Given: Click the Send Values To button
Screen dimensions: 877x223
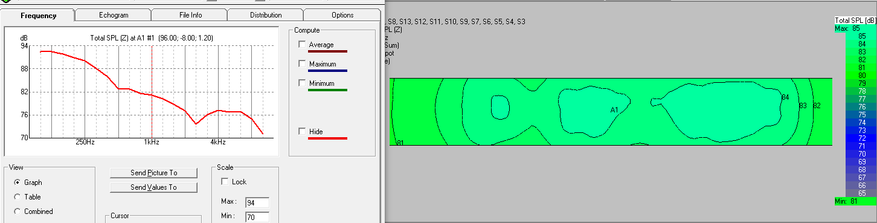Looking at the screenshot, I should coord(153,187).
